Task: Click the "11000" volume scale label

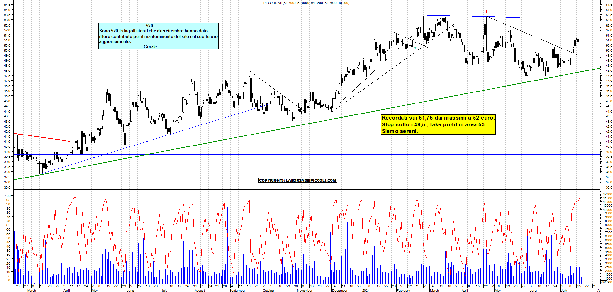Action: click(607, 202)
